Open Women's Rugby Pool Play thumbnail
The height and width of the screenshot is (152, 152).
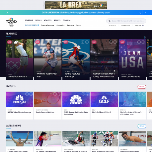tap(48, 60)
